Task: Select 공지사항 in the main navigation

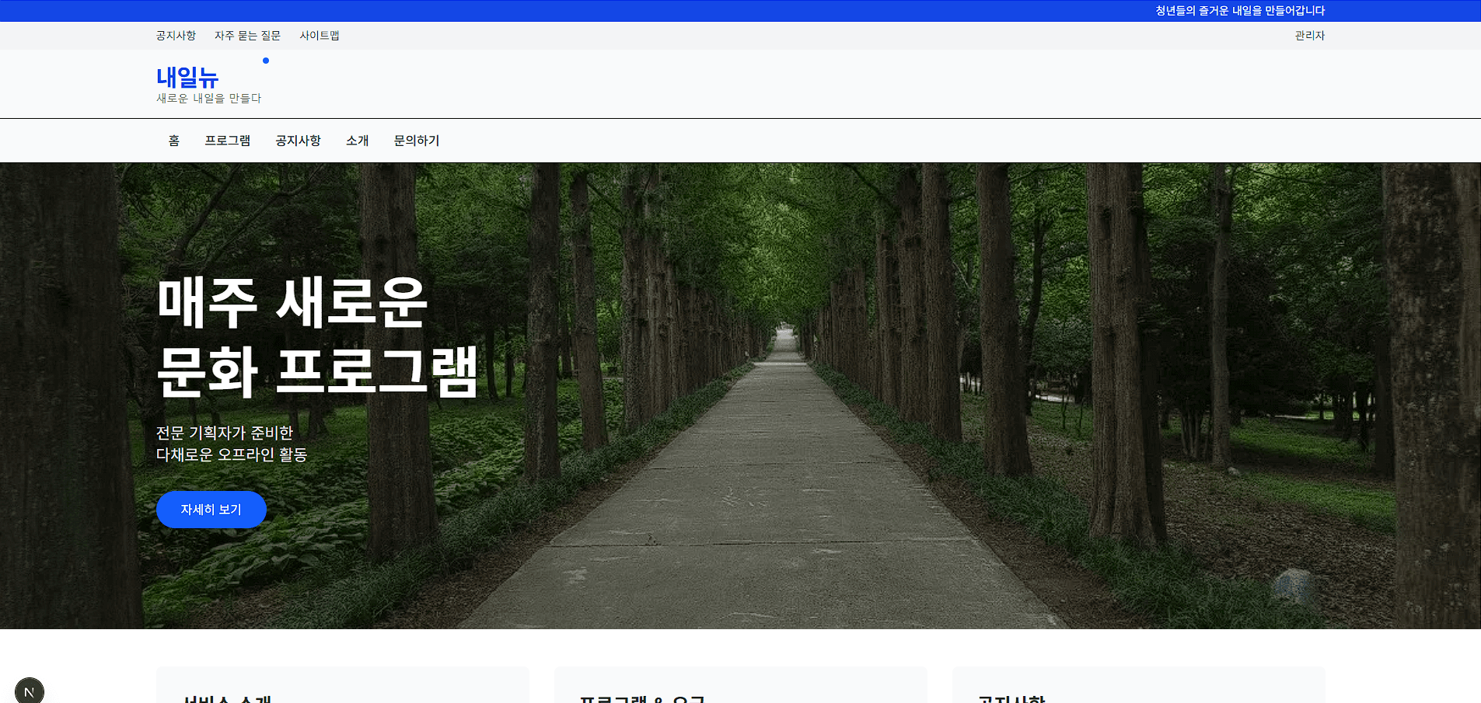Action: point(299,140)
